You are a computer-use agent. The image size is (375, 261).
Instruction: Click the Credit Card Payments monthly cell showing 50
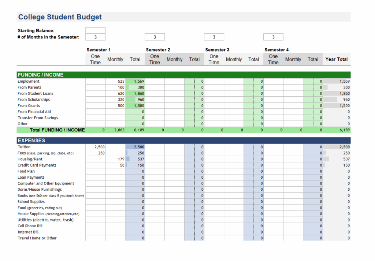115,165
